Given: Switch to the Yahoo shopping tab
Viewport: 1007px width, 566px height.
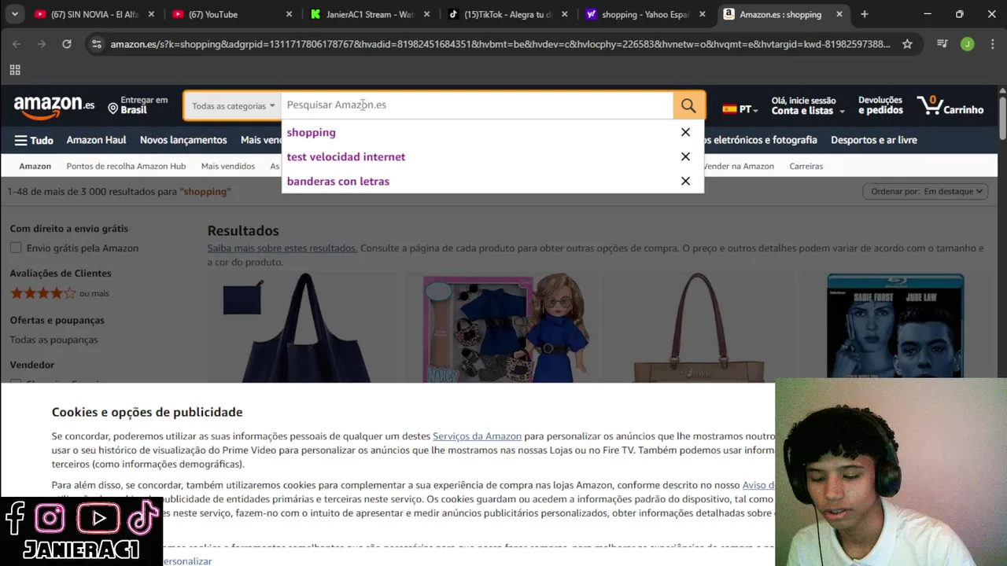Looking at the screenshot, I should click(646, 14).
